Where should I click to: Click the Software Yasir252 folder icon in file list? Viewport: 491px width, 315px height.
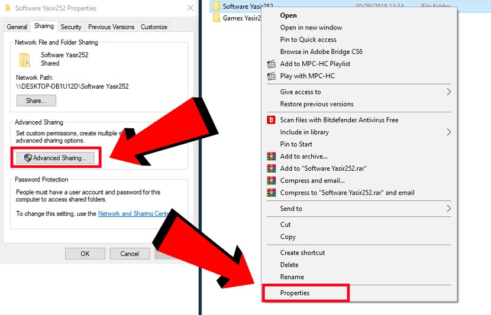217,6
